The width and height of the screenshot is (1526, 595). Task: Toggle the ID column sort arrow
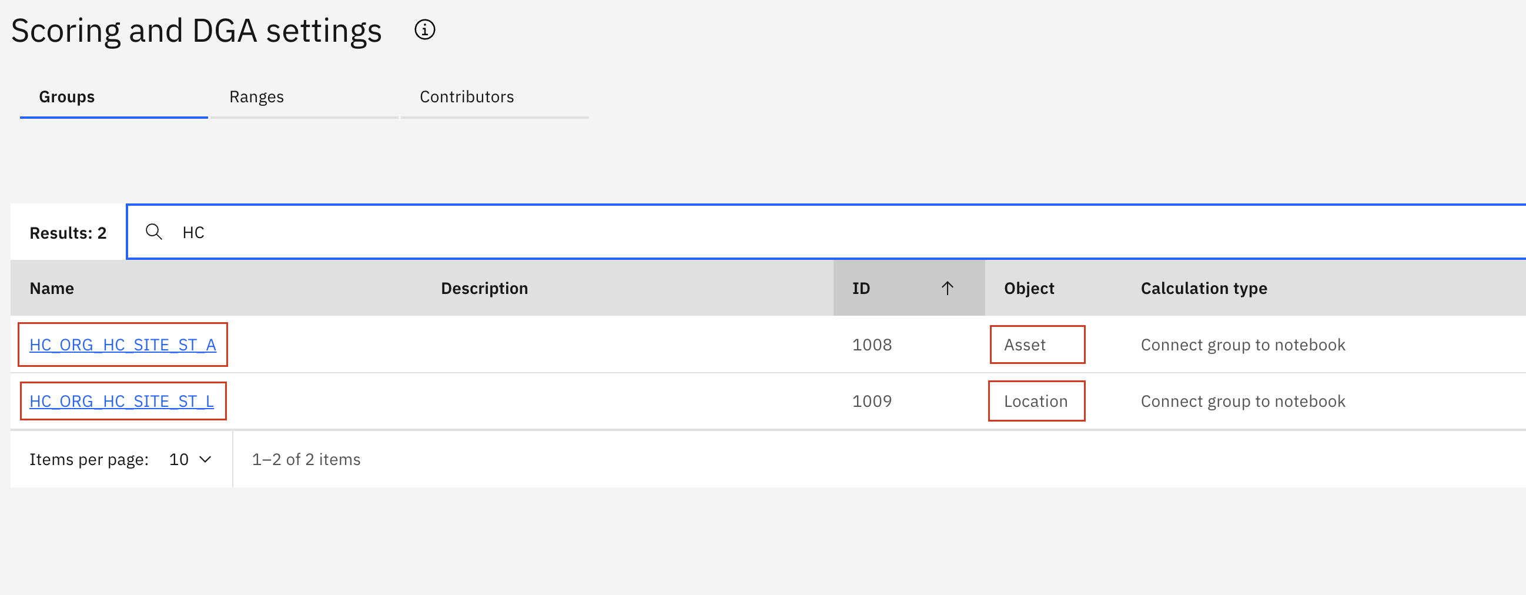coord(947,288)
